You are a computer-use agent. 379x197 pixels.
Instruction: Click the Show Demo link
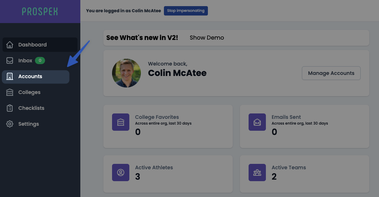pyautogui.click(x=207, y=38)
